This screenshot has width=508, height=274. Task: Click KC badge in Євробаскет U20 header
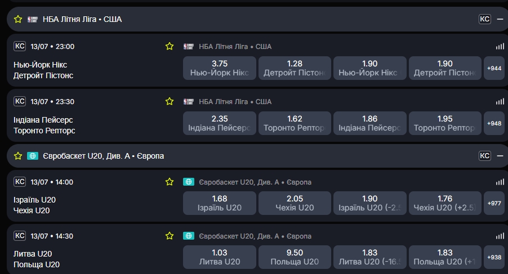pyautogui.click(x=485, y=156)
